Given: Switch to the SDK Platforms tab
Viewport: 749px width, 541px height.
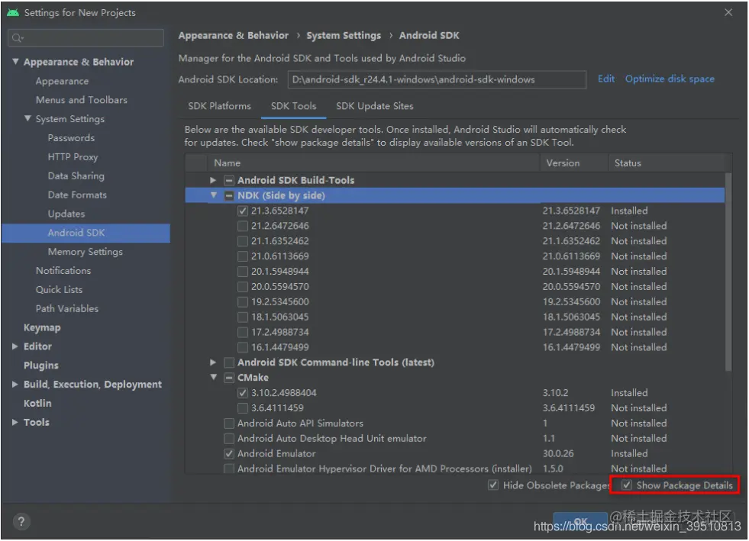Looking at the screenshot, I should (219, 106).
